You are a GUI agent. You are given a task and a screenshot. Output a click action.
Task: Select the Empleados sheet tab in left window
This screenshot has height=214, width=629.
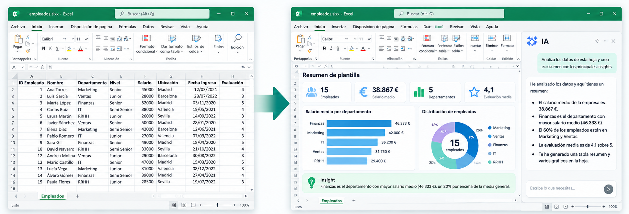point(52,196)
